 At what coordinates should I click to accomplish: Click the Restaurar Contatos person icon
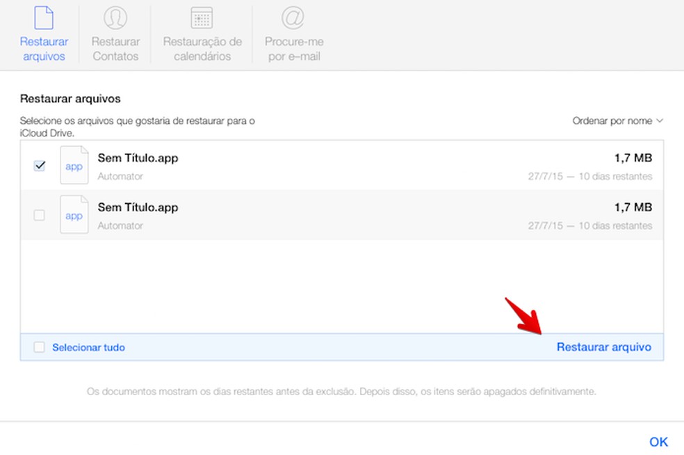click(115, 18)
